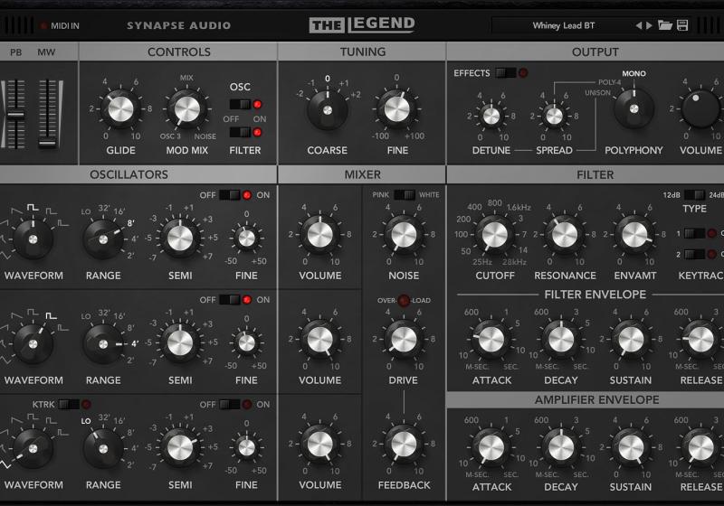Image resolution: width=724 pixels, height=506 pixels.
Task: Click filter envelope ATTACK knob
Action: tap(491, 339)
